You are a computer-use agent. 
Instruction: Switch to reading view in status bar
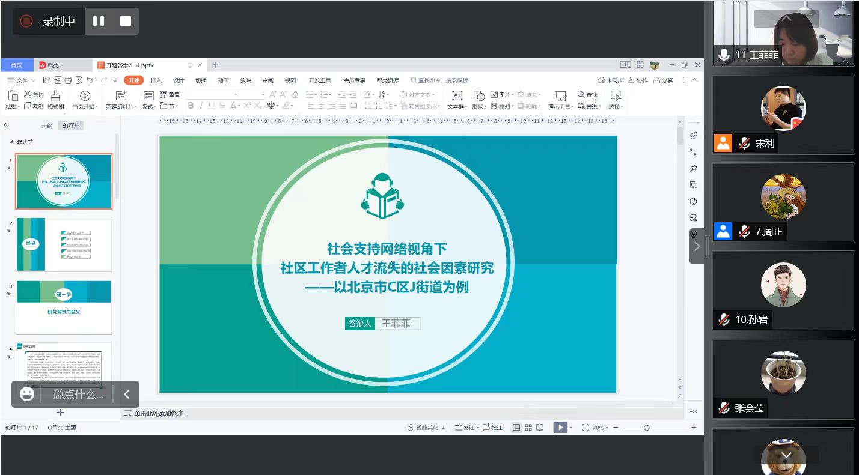(540, 428)
